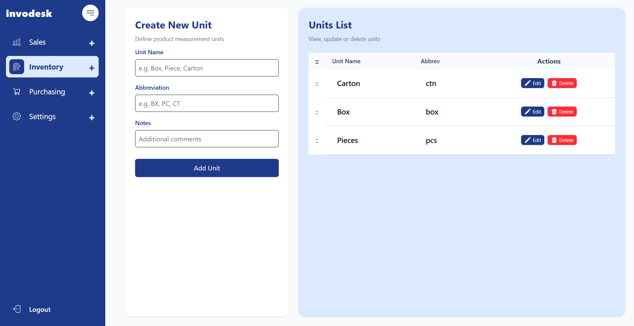This screenshot has height=326, width=634.
Task: Click the Additional comments Notes field
Action: point(207,139)
